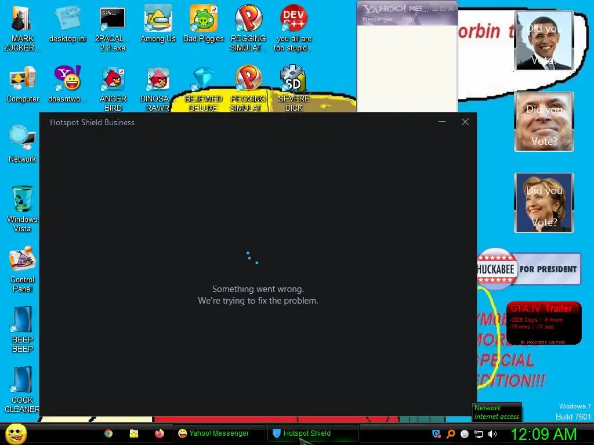Click the Hotspot Shield Business title text
The width and height of the screenshot is (594, 445).
pyautogui.click(x=92, y=122)
